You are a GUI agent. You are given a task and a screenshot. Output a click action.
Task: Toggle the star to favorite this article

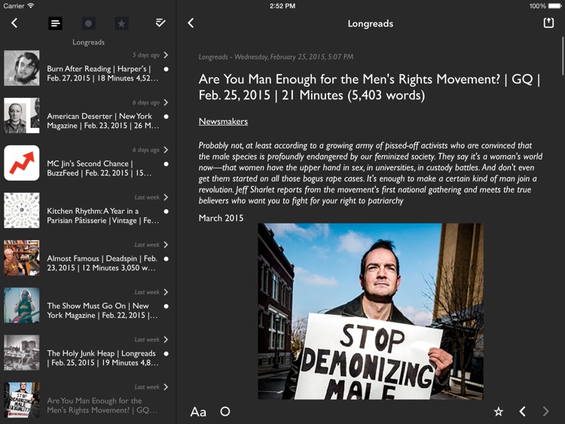498,411
